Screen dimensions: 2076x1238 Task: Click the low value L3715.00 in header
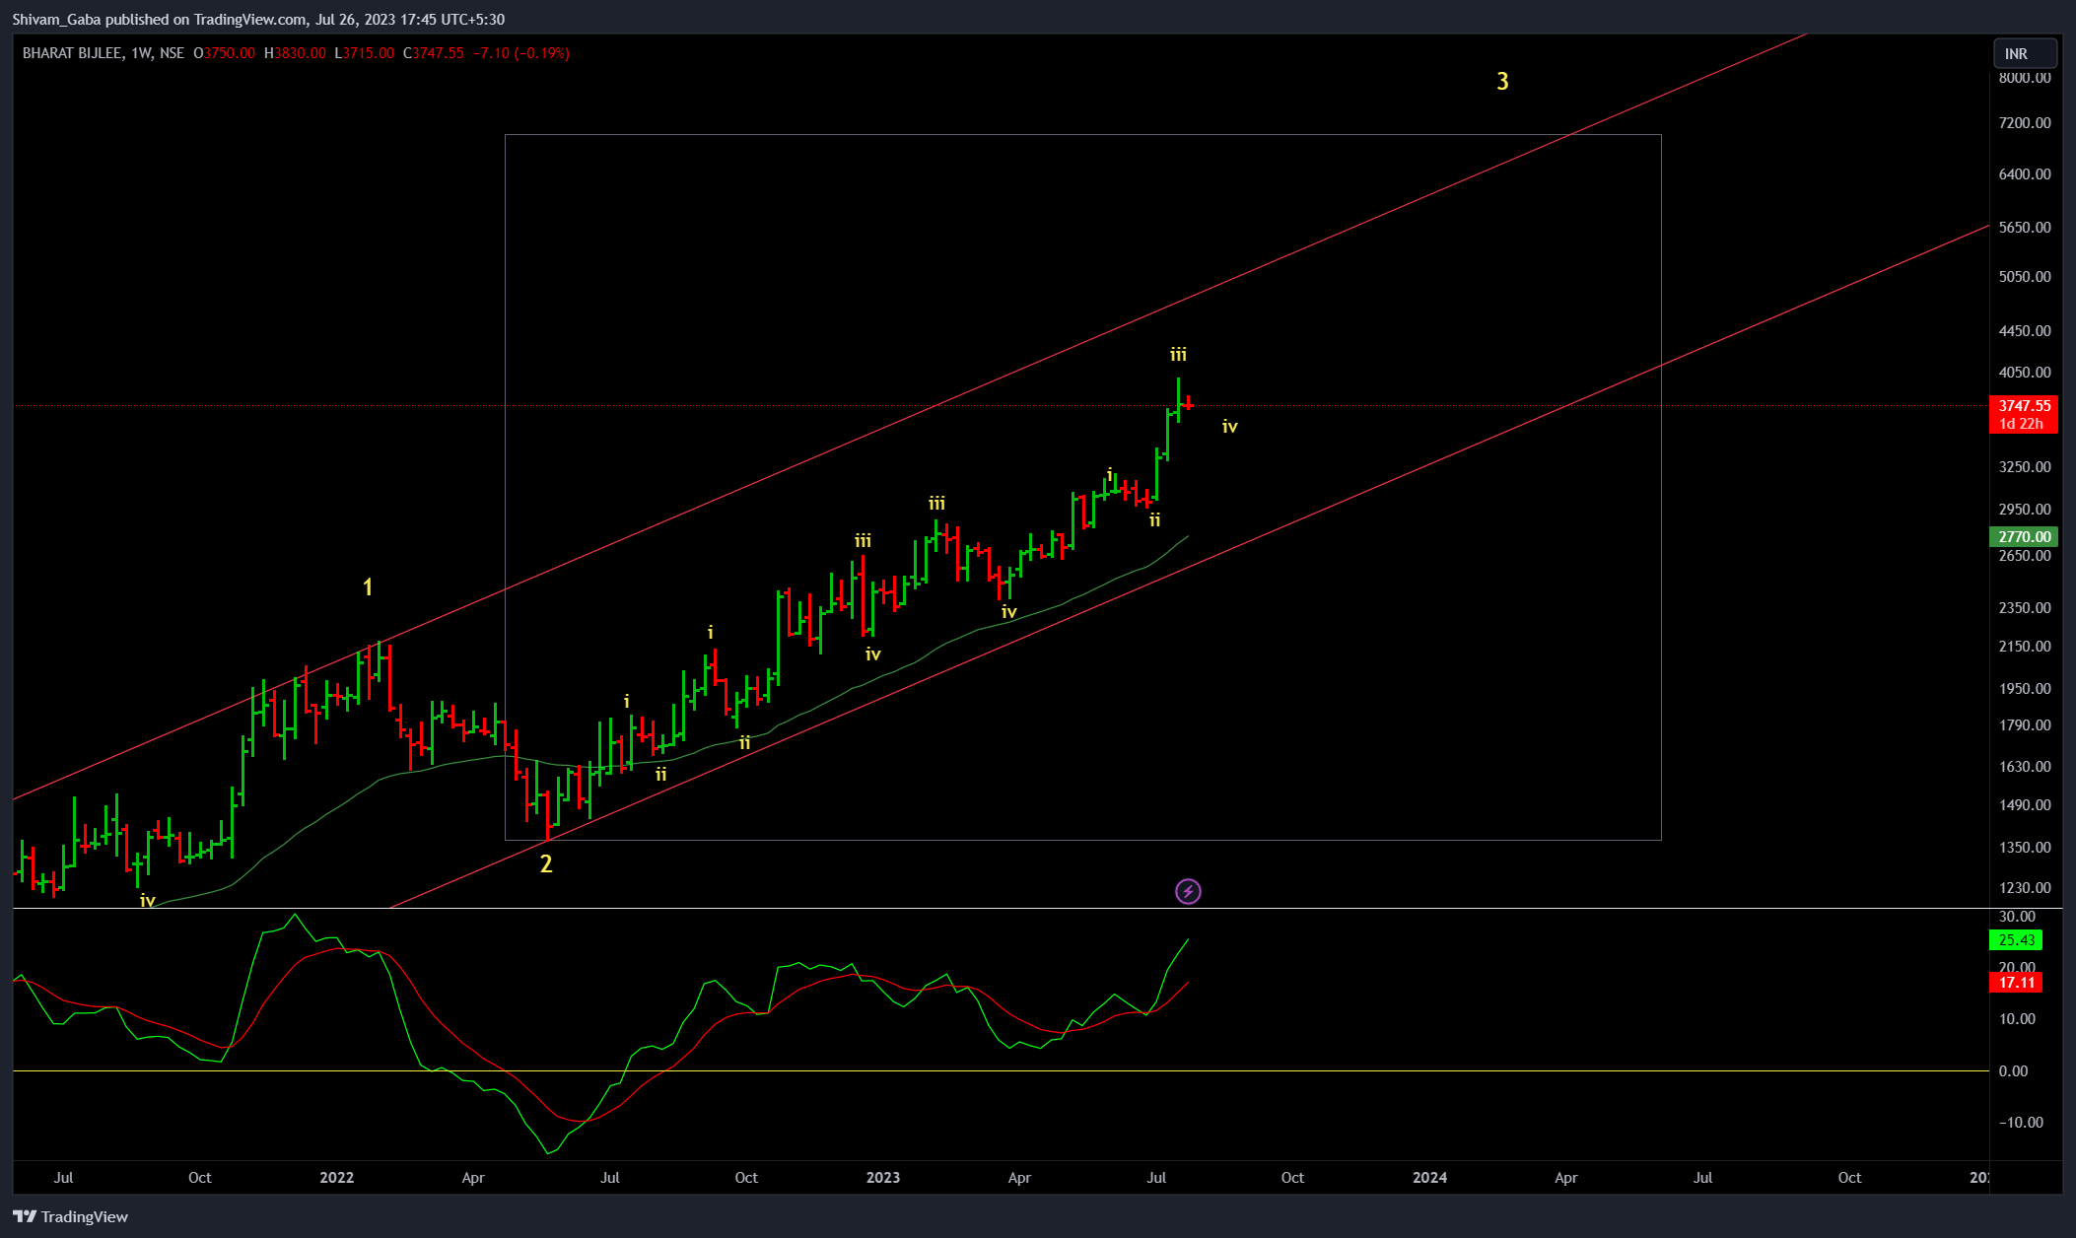[x=365, y=53]
